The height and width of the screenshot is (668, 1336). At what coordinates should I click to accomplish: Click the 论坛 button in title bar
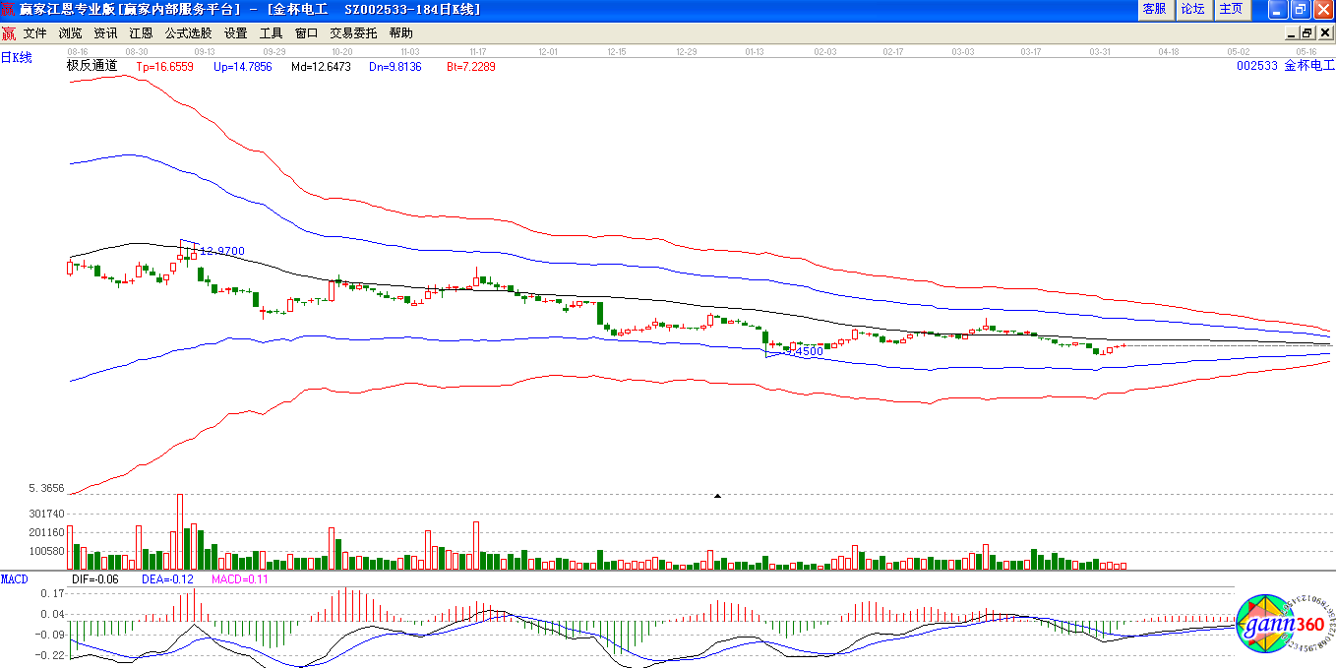tap(1192, 9)
